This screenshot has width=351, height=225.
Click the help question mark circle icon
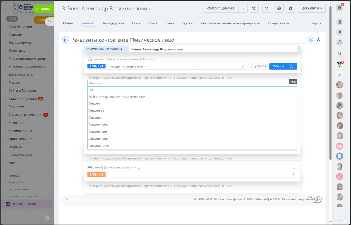pos(310,39)
